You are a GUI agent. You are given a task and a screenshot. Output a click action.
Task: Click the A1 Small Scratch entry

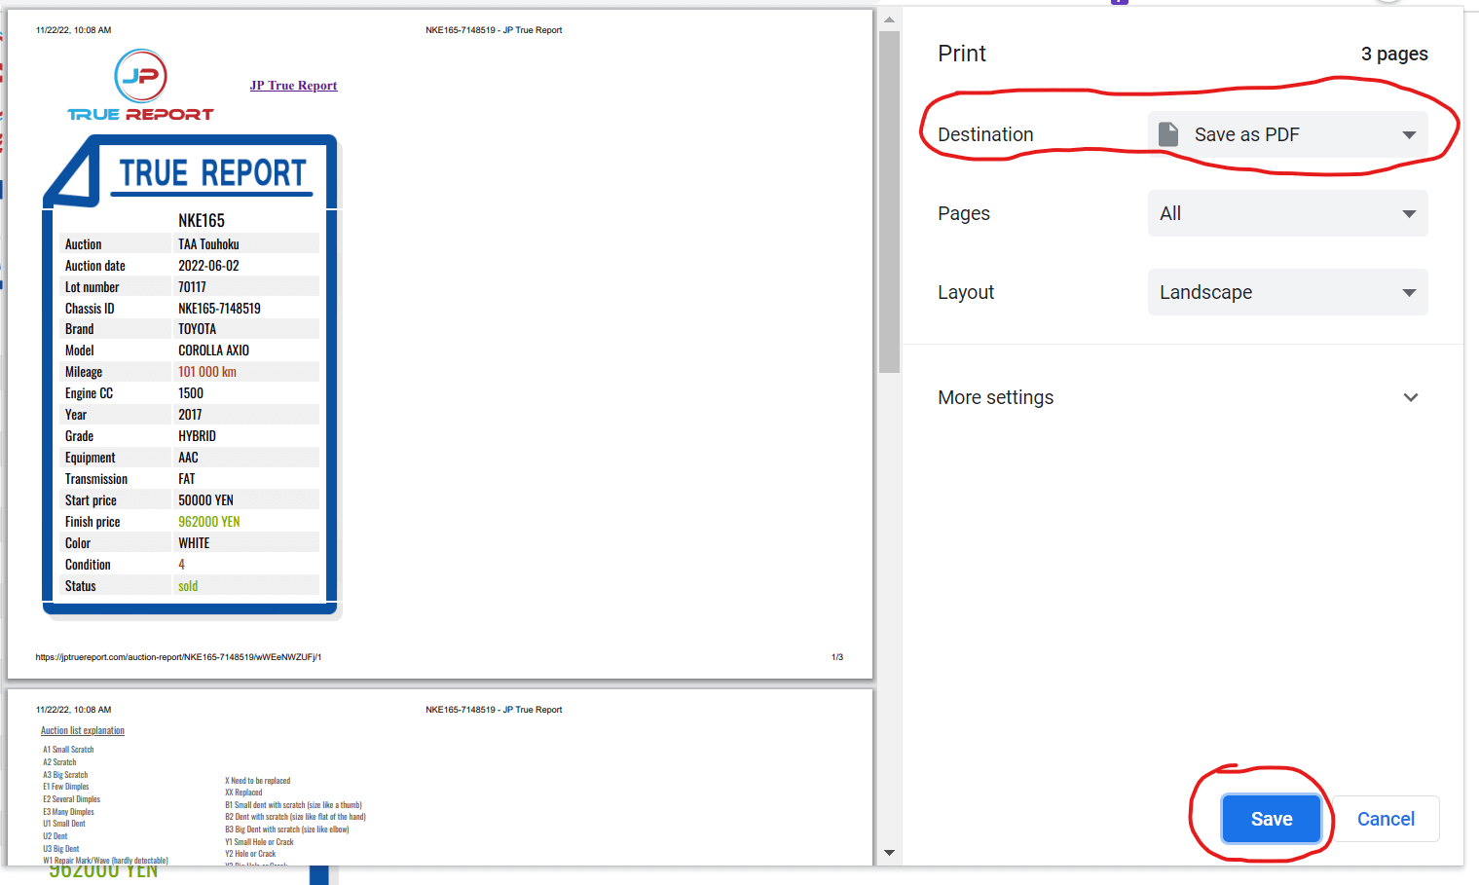(68, 750)
